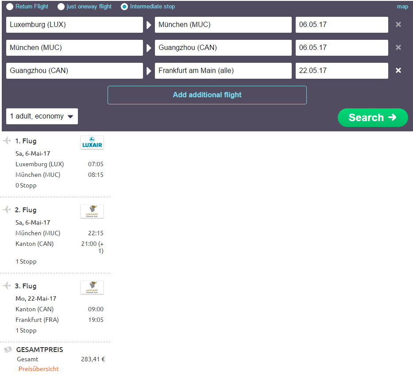Click the Oman Air logo for 2. Flug
Image resolution: width=413 pixels, height=375 pixels.
point(92,211)
